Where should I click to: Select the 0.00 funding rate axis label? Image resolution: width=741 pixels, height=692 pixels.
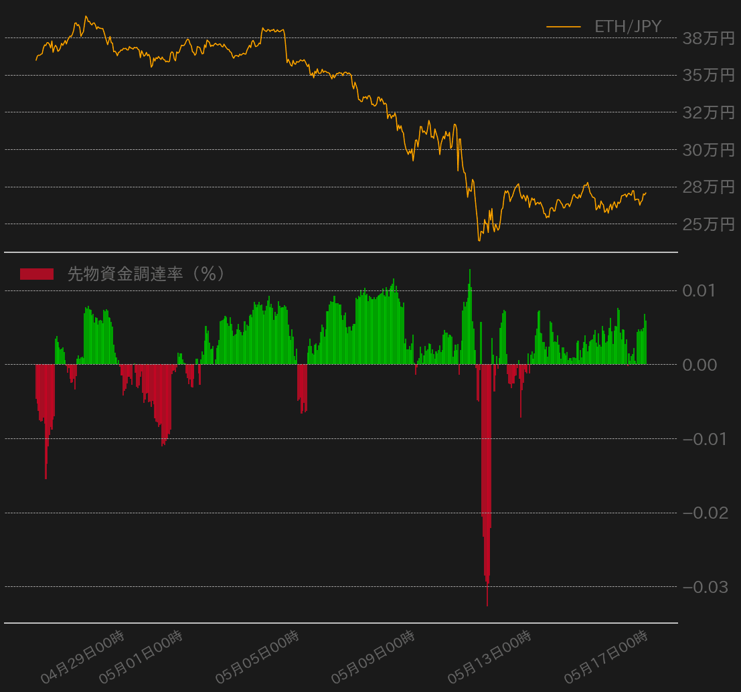(699, 365)
